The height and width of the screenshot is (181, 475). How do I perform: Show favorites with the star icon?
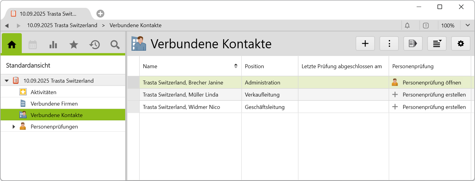click(x=74, y=45)
